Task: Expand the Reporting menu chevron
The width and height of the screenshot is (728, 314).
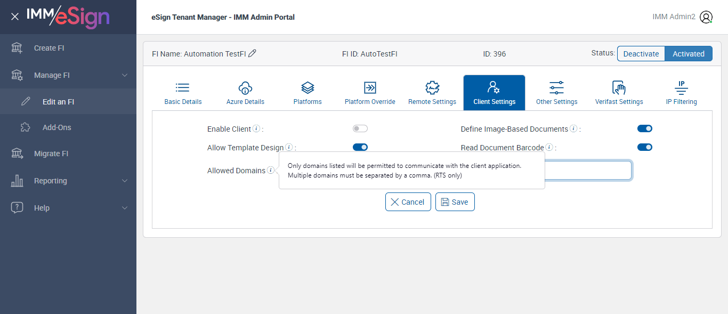Action: coord(125,181)
